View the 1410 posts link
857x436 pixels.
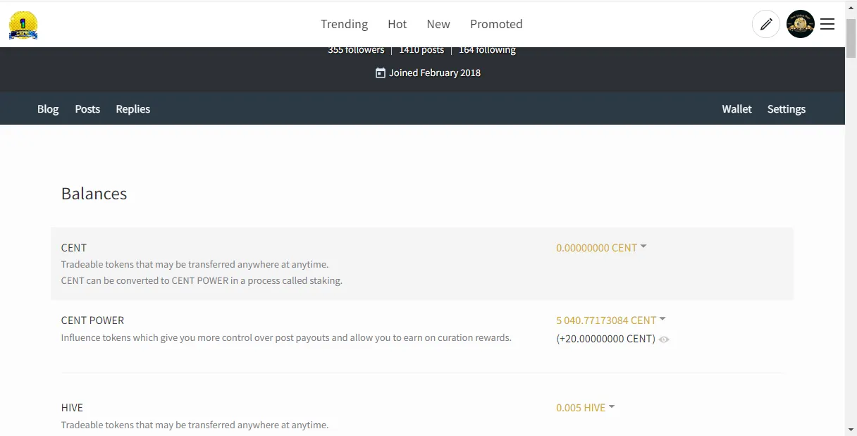point(421,50)
